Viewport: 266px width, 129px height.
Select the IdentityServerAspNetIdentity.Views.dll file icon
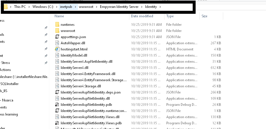pos(57,117)
